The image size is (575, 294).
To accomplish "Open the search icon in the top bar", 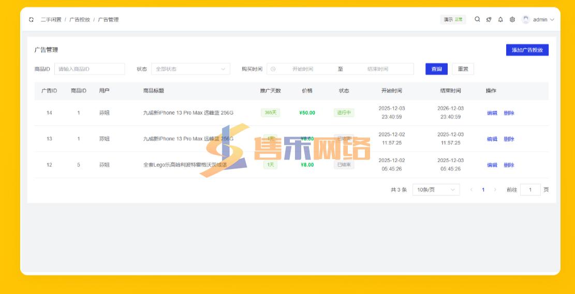I will coord(477,20).
